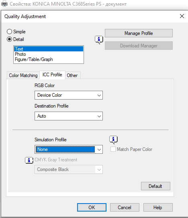Select Figure/Table/Graph in the detail list
The width and height of the screenshot is (188, 218).
click(49, 59)
